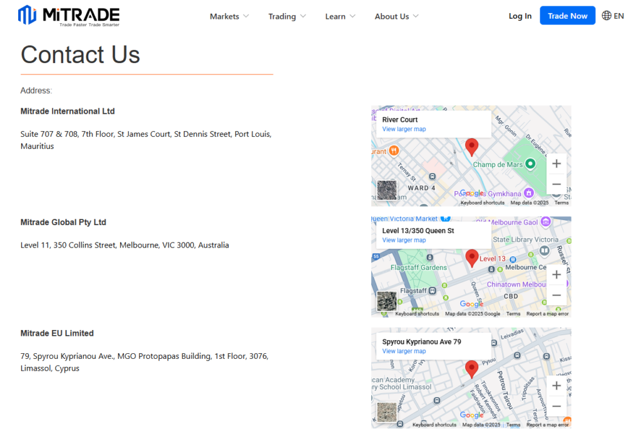Click Keyboard shortcuts on Melbourne map

(x=417, y=314)
